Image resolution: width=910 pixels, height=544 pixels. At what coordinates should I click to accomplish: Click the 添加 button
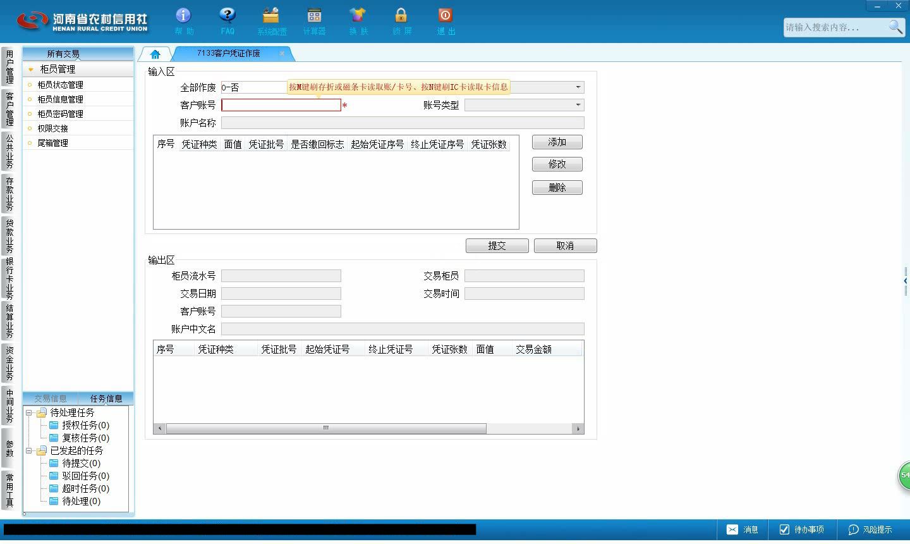click(557, 142)
